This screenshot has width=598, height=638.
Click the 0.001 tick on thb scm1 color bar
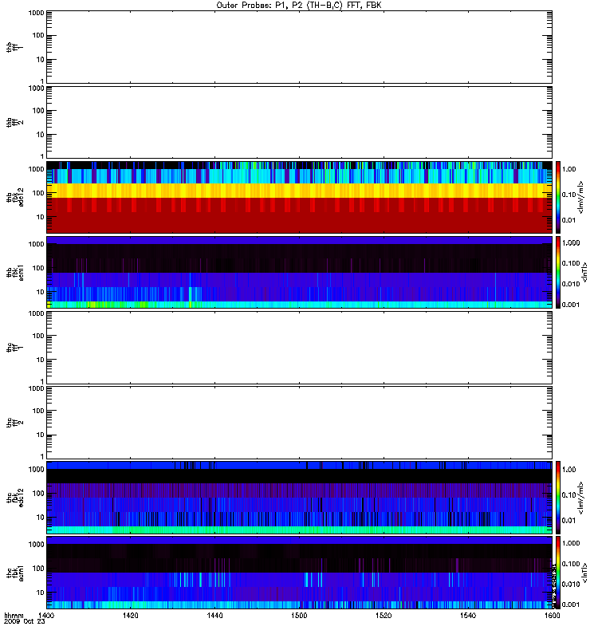tap(571, 305)
